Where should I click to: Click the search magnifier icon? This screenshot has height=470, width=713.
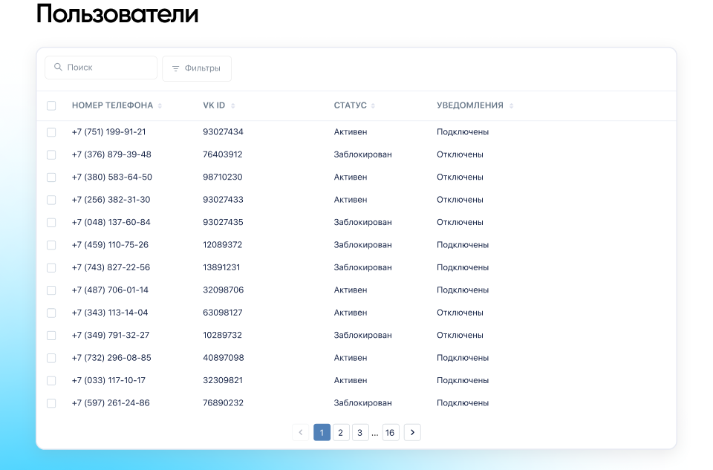coord(58,68)
